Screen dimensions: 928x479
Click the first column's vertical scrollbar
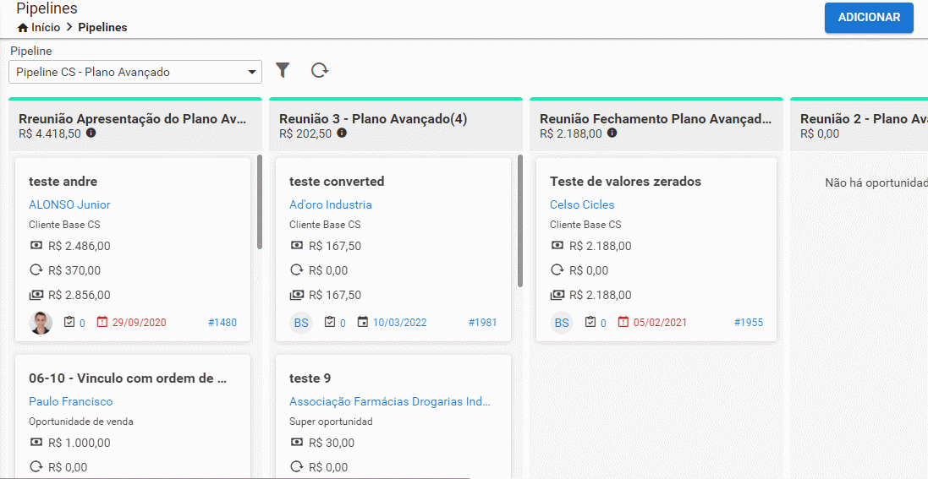260,202
